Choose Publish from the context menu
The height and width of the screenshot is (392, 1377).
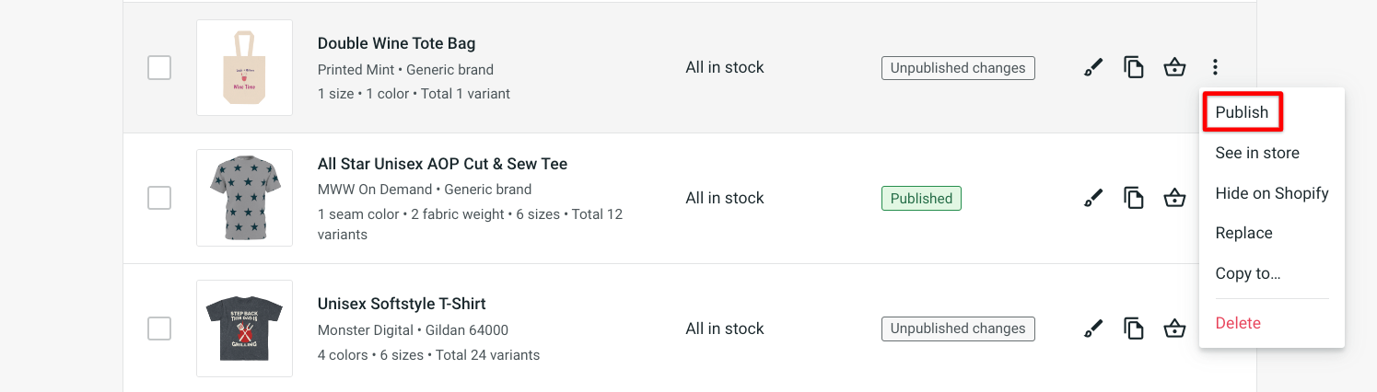1242,112
